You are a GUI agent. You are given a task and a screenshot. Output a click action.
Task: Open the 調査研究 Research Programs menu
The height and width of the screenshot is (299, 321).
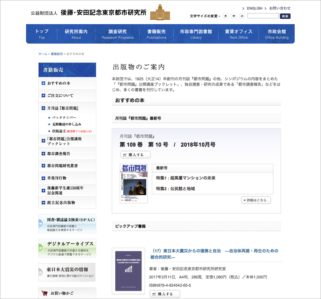point(118,34)
